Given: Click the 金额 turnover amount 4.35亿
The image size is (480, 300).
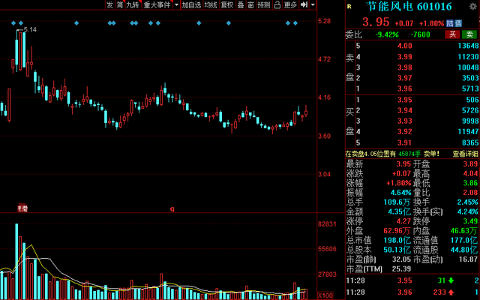Looking at the screenshot, I should (400, 211).
